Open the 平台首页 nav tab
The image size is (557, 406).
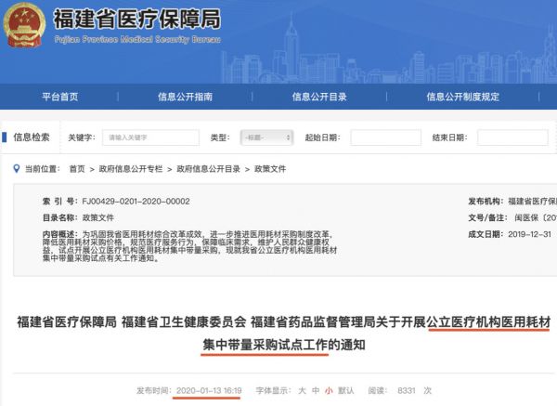[x=59, y=97]
